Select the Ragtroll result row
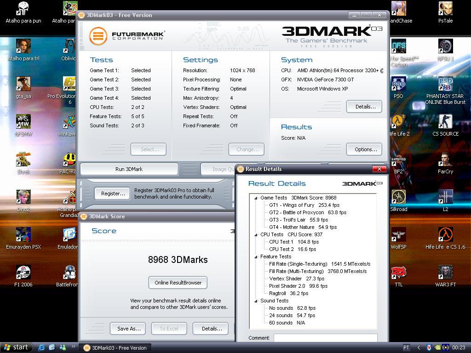 [289, 293]
